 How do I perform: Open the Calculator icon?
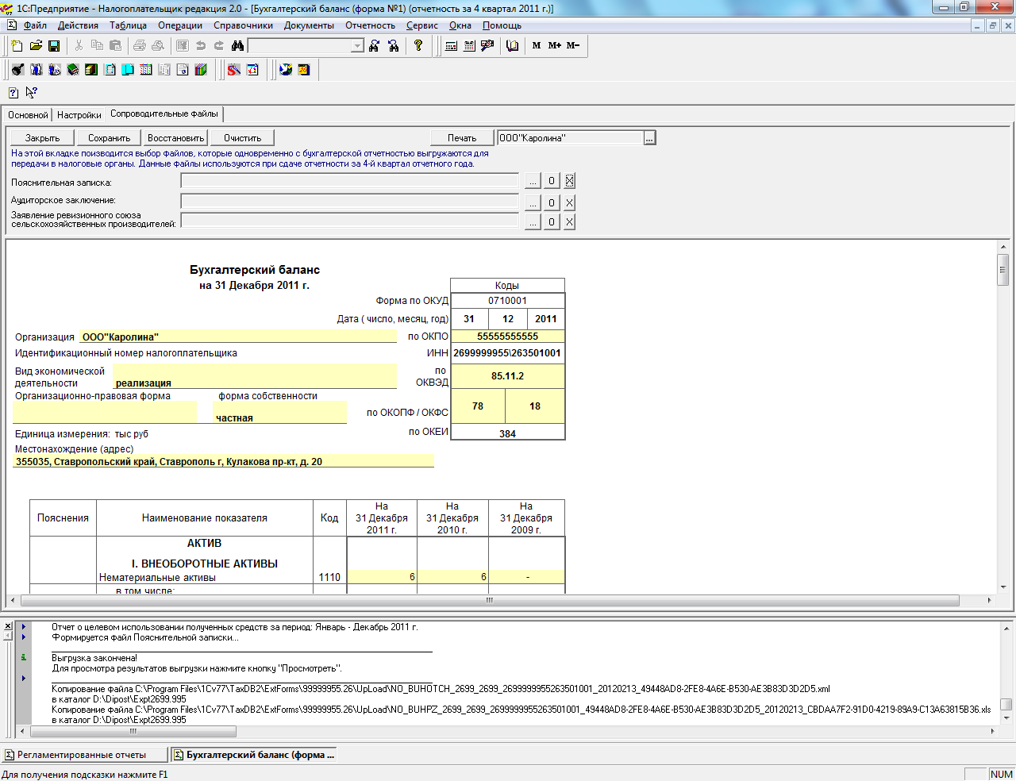click(x=451, y=46)
